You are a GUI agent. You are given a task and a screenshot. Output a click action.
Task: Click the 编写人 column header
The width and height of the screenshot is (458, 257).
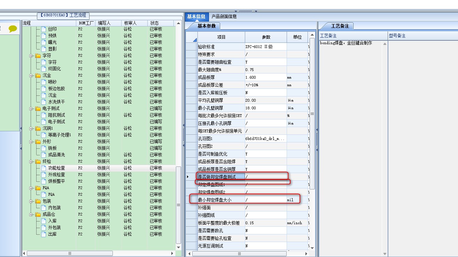tap(109, 23)
